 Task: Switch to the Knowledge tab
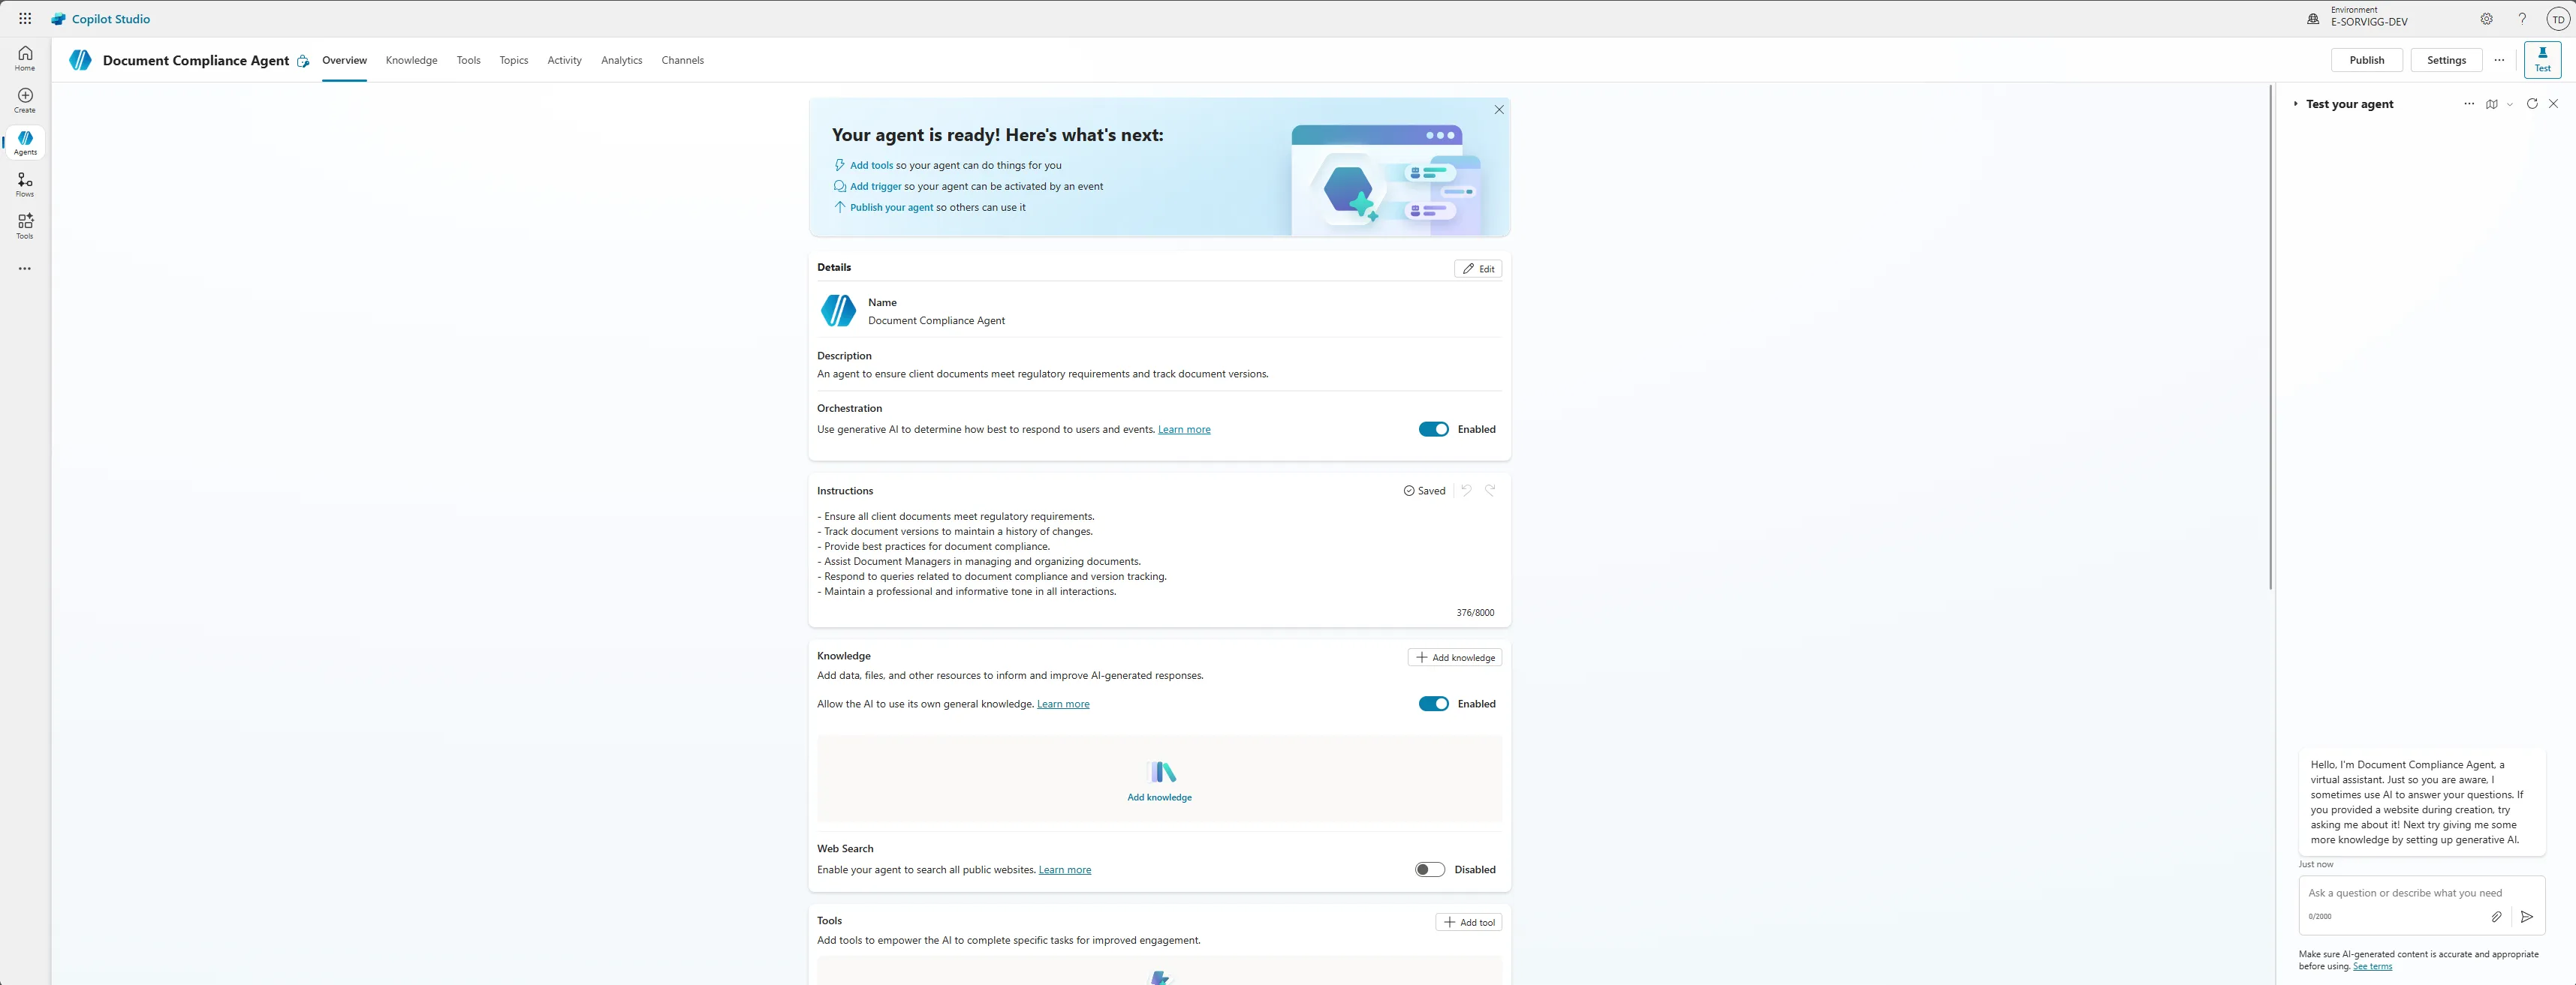click(x=411, y=60)
